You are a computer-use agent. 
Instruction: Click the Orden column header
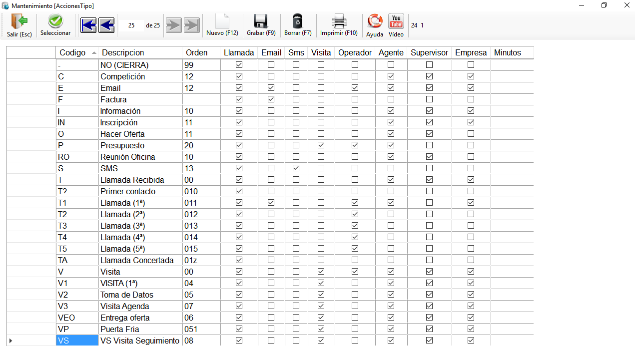point(201,52)
